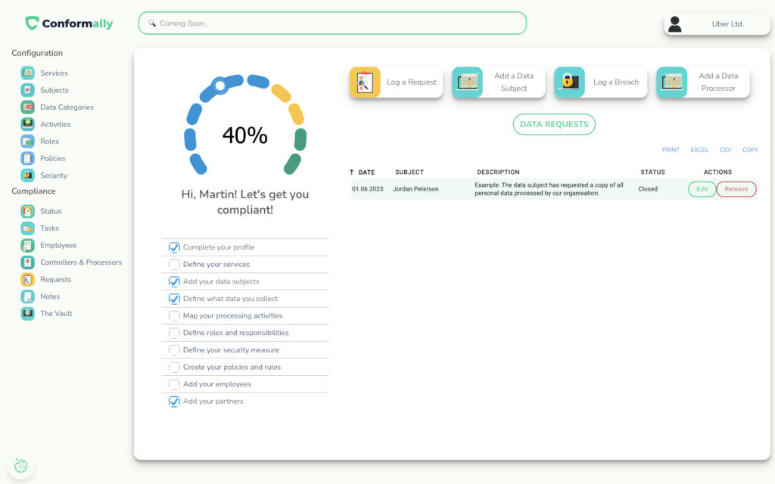Viewport: 775px width, 484px height.
Task: Click the DATA REQUESTS button
Action: (x=554, y=125)
